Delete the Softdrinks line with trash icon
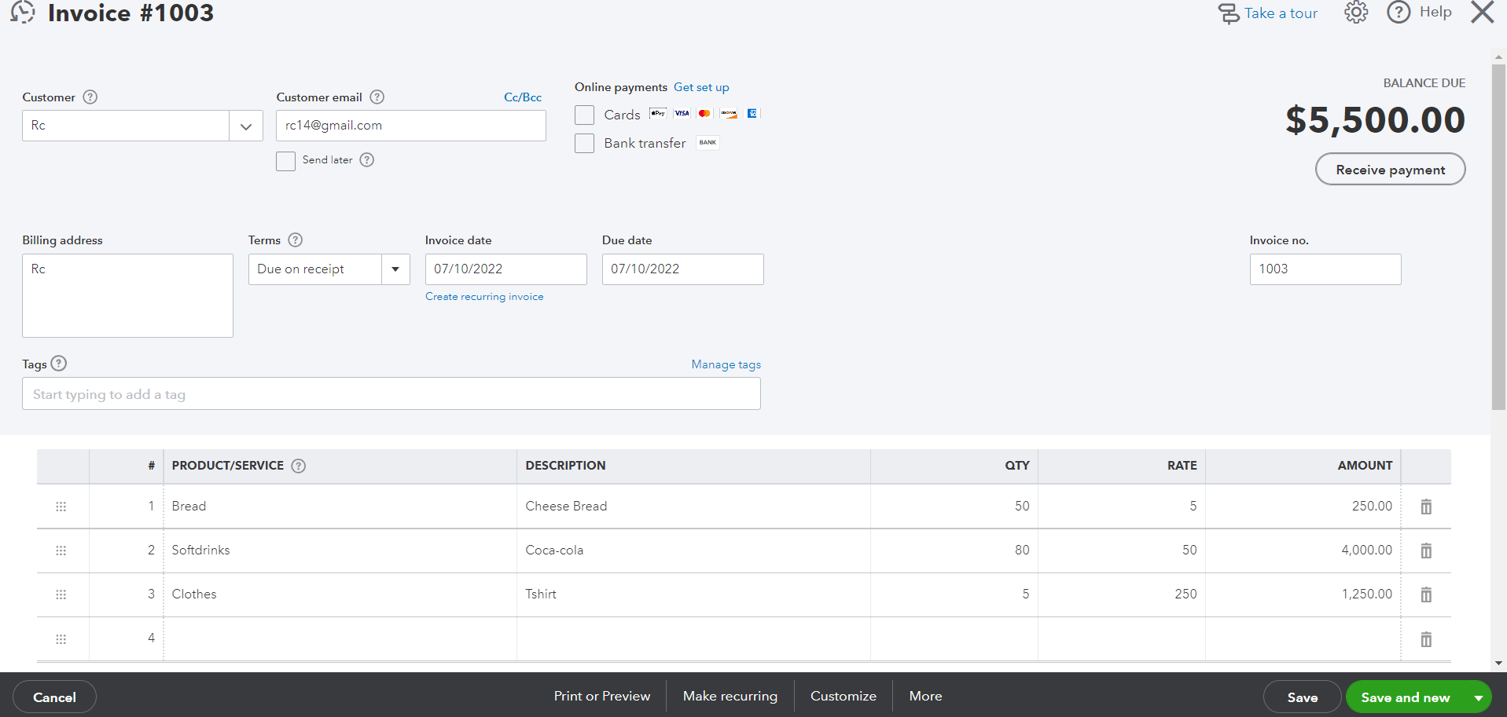Image resolution: width=1507 pixels, height=717 pixels. [1426, 551]
